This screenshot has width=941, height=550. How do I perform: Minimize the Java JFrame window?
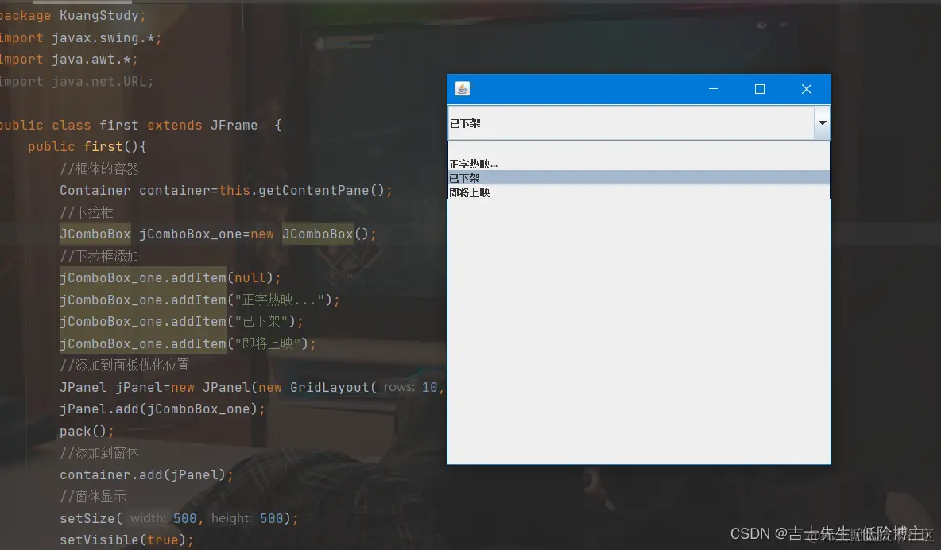[714, 89]
